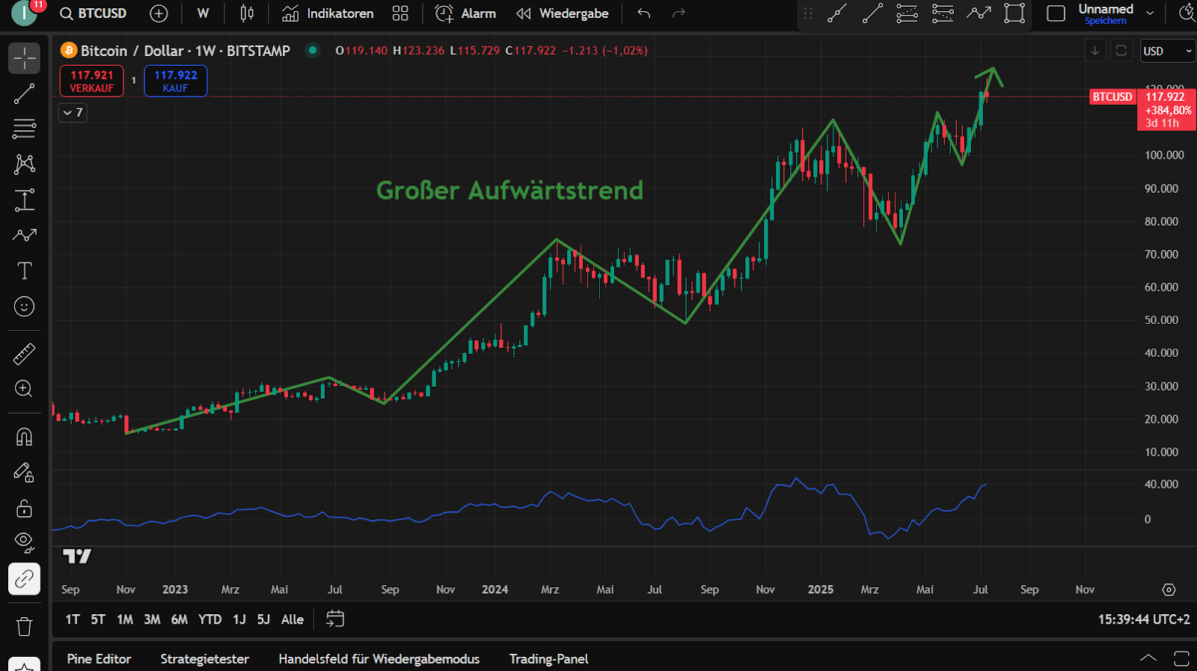Maximize the bottom panel icon

1181,658
